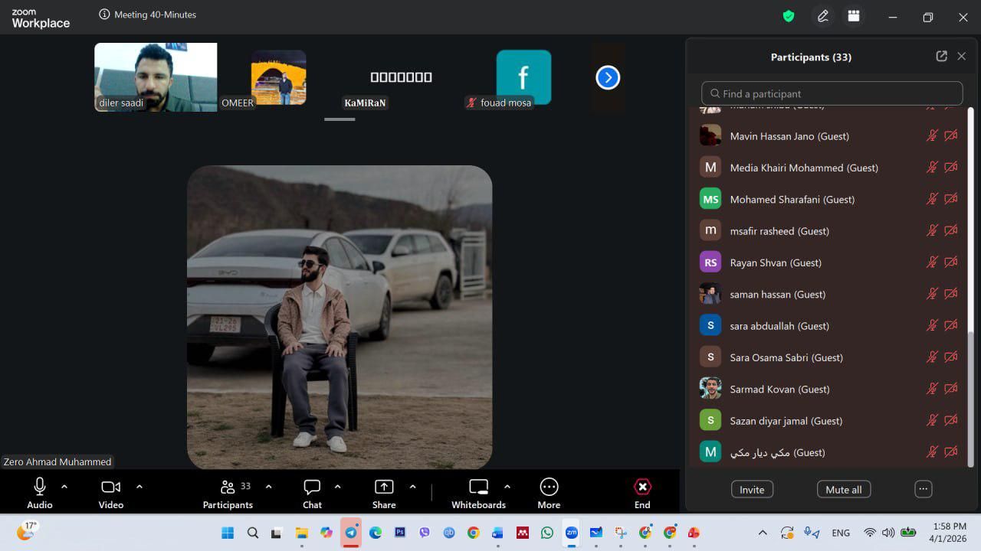Expand the Share options arrow
Screen dimensions: 981x551
(412, 487)
